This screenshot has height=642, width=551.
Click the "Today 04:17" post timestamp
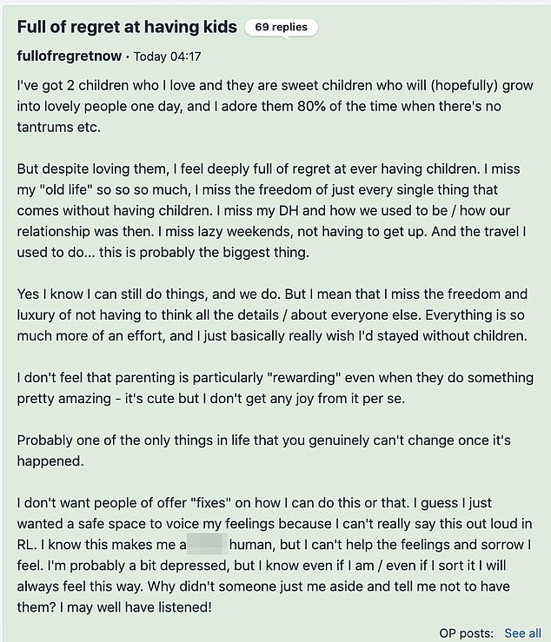point(169,57)
